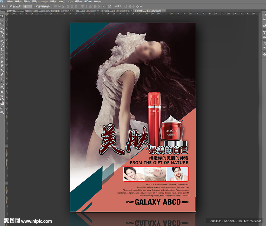The height and width of the screenshot is (226, 266).
Task: Select the Clone Stamp tool
Action: tap(2, 49)
